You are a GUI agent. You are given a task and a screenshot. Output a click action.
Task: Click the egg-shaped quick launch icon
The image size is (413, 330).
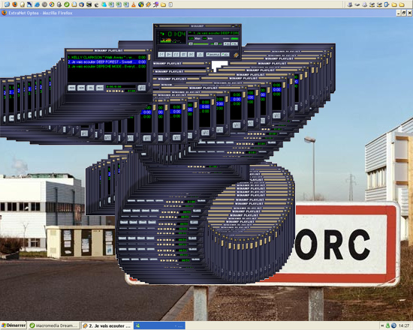point(22,4)
